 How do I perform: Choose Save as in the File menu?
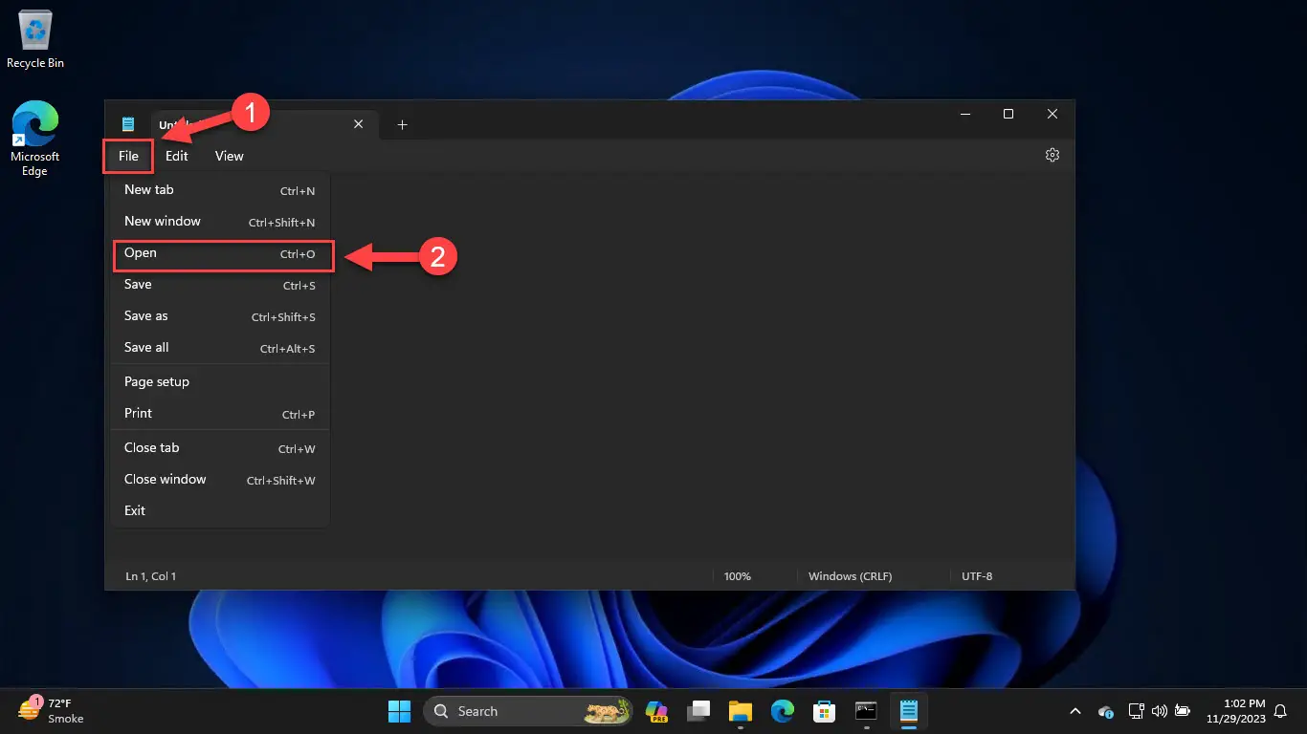220,316
